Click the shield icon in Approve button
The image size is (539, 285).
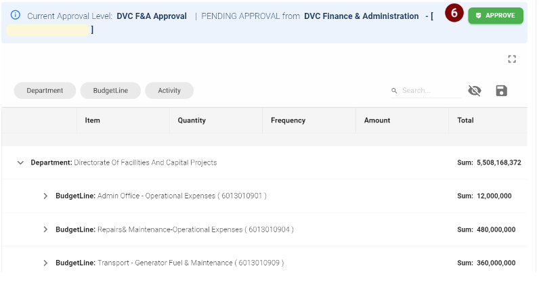pos(478,16)
